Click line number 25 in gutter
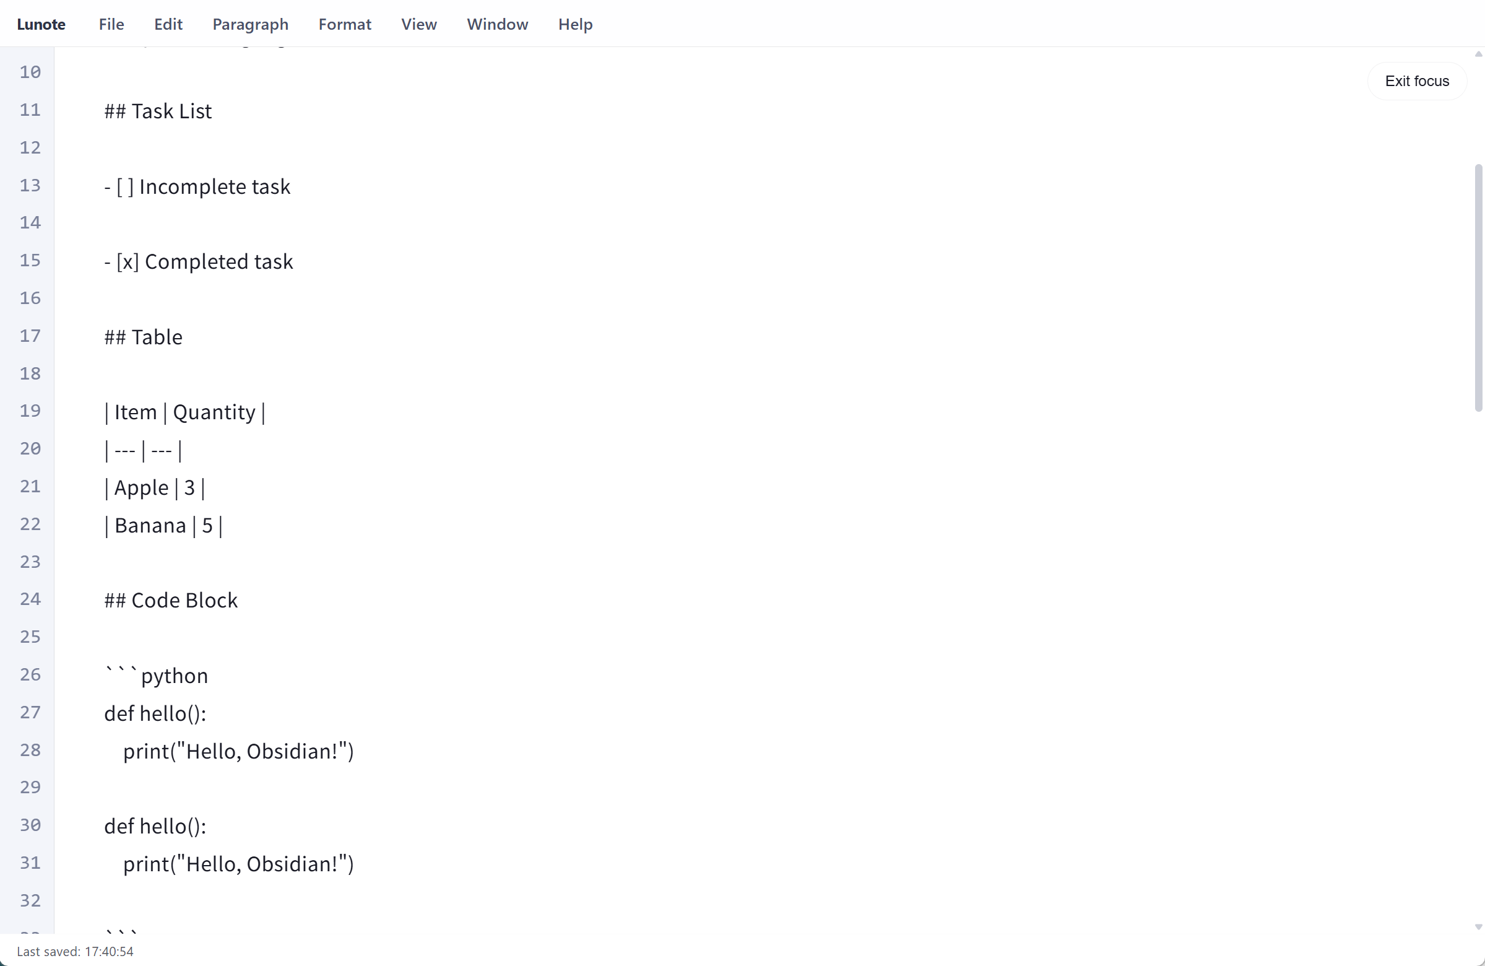The image size is (1485, 966). click(30, 637)
